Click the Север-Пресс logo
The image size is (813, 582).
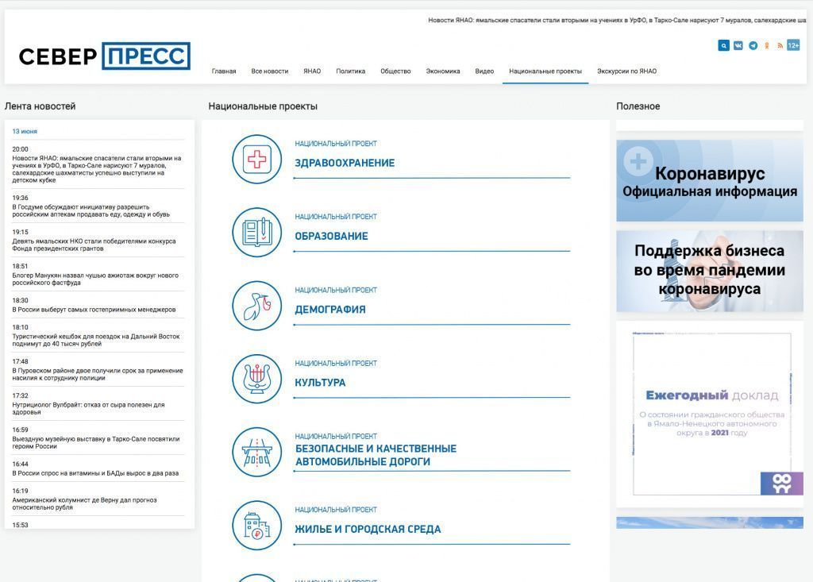point(105,56)
